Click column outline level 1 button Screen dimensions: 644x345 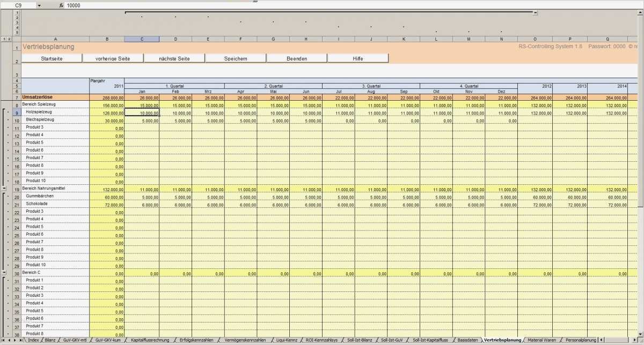tap(4, 39)
